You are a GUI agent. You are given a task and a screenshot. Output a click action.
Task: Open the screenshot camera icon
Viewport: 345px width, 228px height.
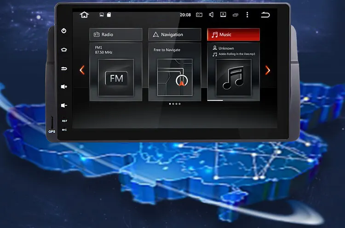tap(199, 15)
